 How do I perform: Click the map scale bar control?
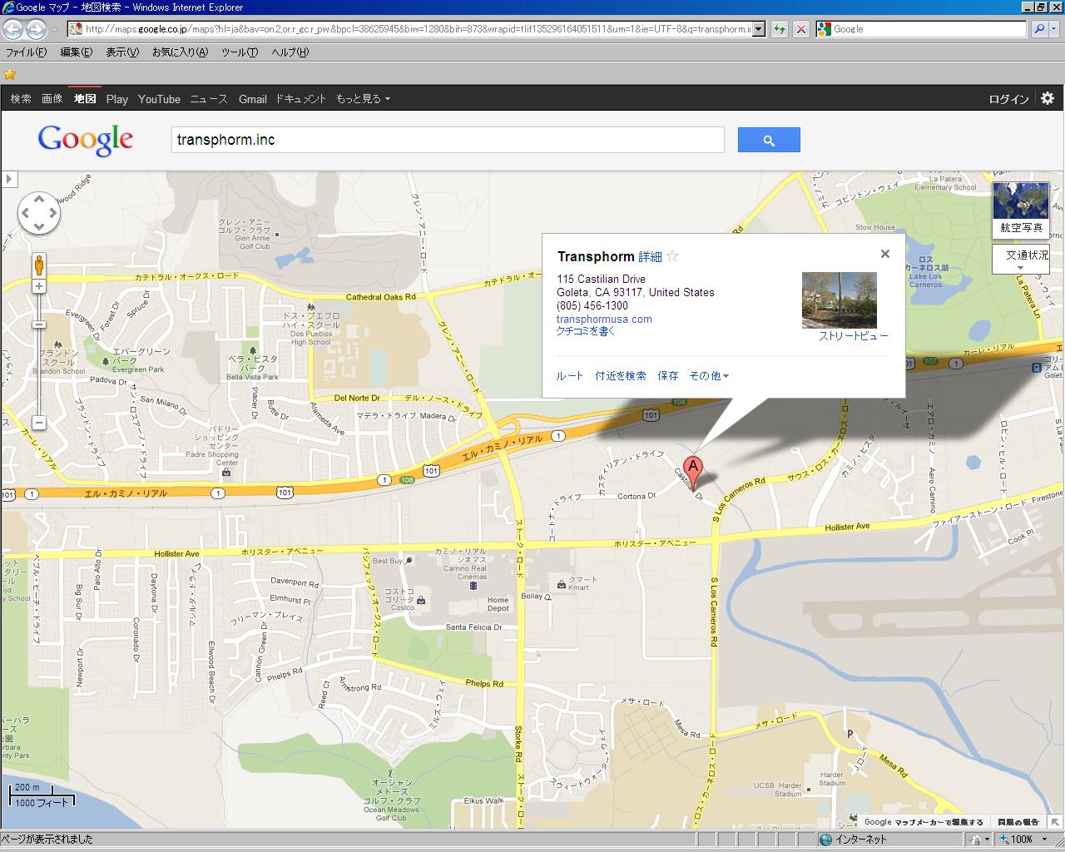[x=42, y=795]
